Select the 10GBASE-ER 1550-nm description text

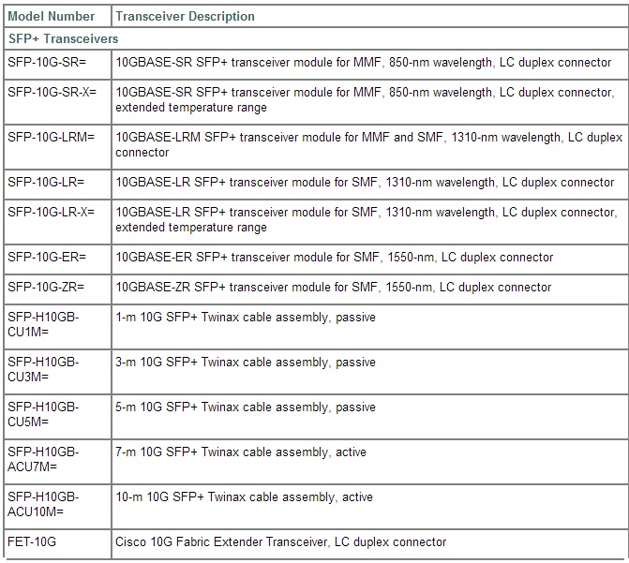335,257
